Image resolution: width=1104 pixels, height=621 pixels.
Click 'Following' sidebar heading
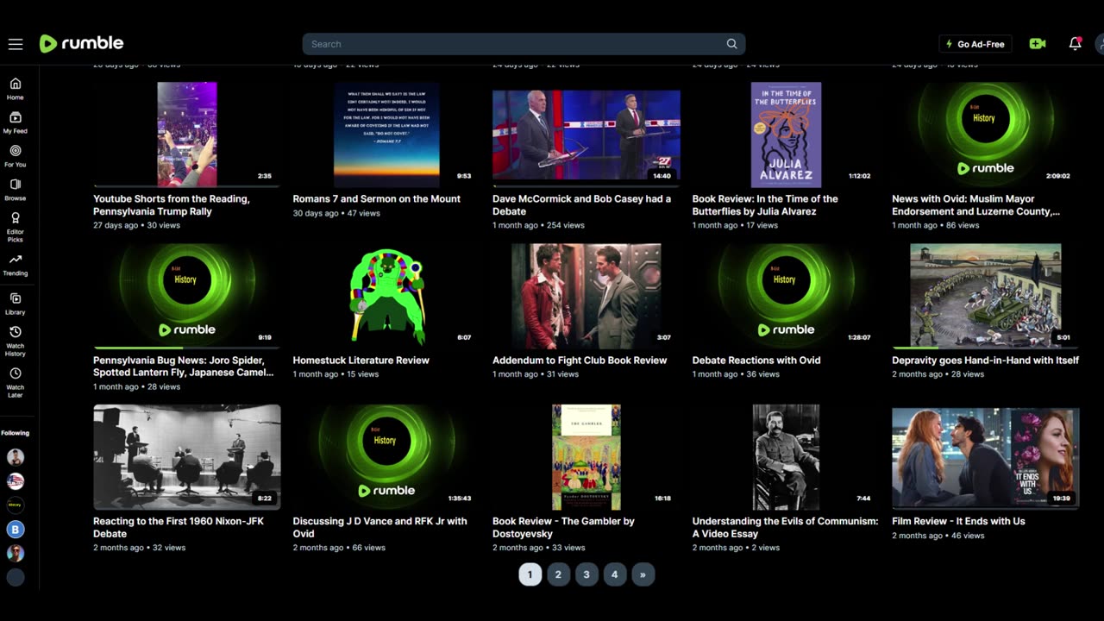tap(16, 433)
